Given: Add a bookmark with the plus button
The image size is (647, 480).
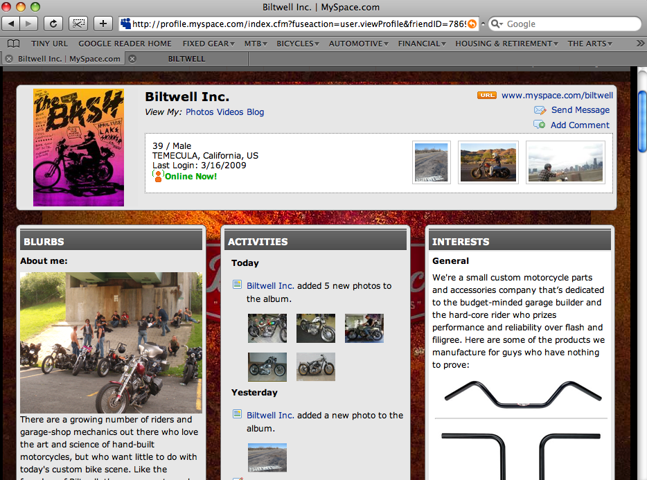Looking at the screenshot, I should pyautogui.click(x=103, y=24).
